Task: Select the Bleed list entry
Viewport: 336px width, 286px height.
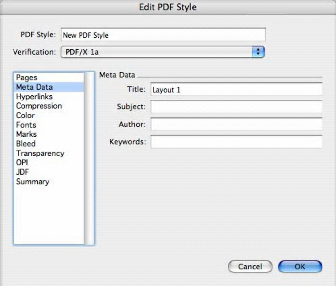Action: point(26,144)
